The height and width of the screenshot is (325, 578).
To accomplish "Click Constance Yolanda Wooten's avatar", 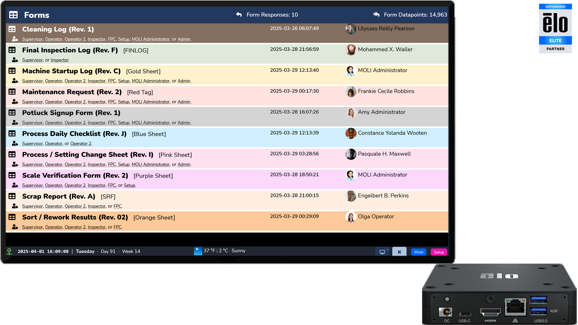I will [351, 133].
